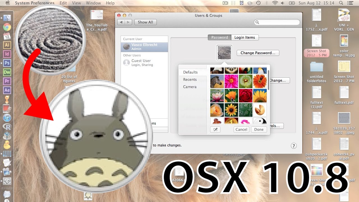This screenshot has width=359, height=202.
Task: Click the Show All button
Action: tap(145, 22)
